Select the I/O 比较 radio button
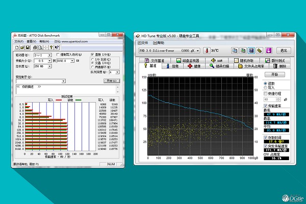 [92, 59]
